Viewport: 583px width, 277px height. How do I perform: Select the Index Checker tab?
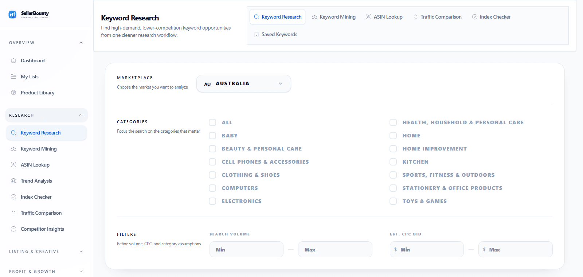pos(492,17)
